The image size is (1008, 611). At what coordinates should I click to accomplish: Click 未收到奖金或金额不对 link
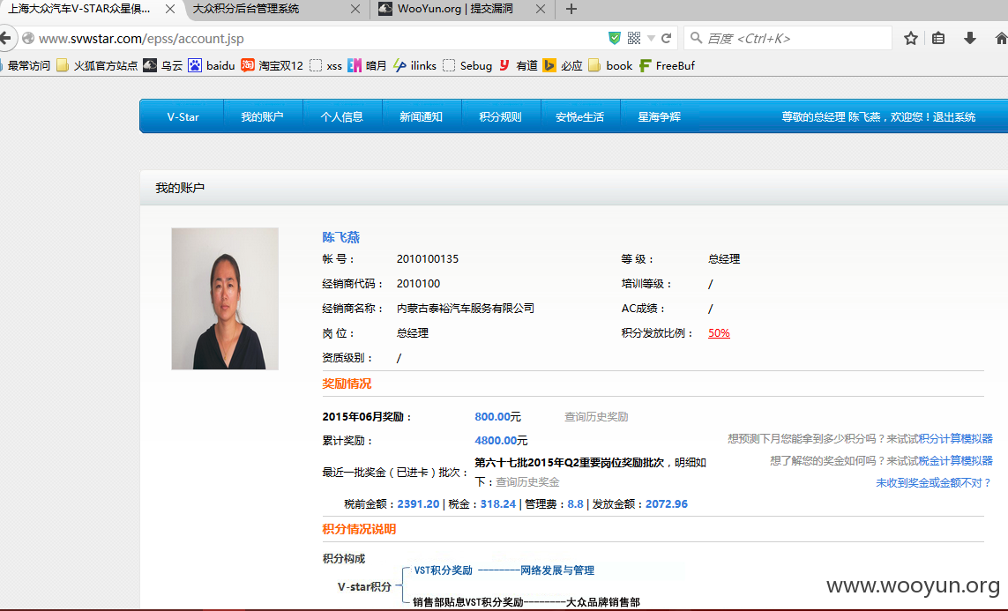[933, 482]
